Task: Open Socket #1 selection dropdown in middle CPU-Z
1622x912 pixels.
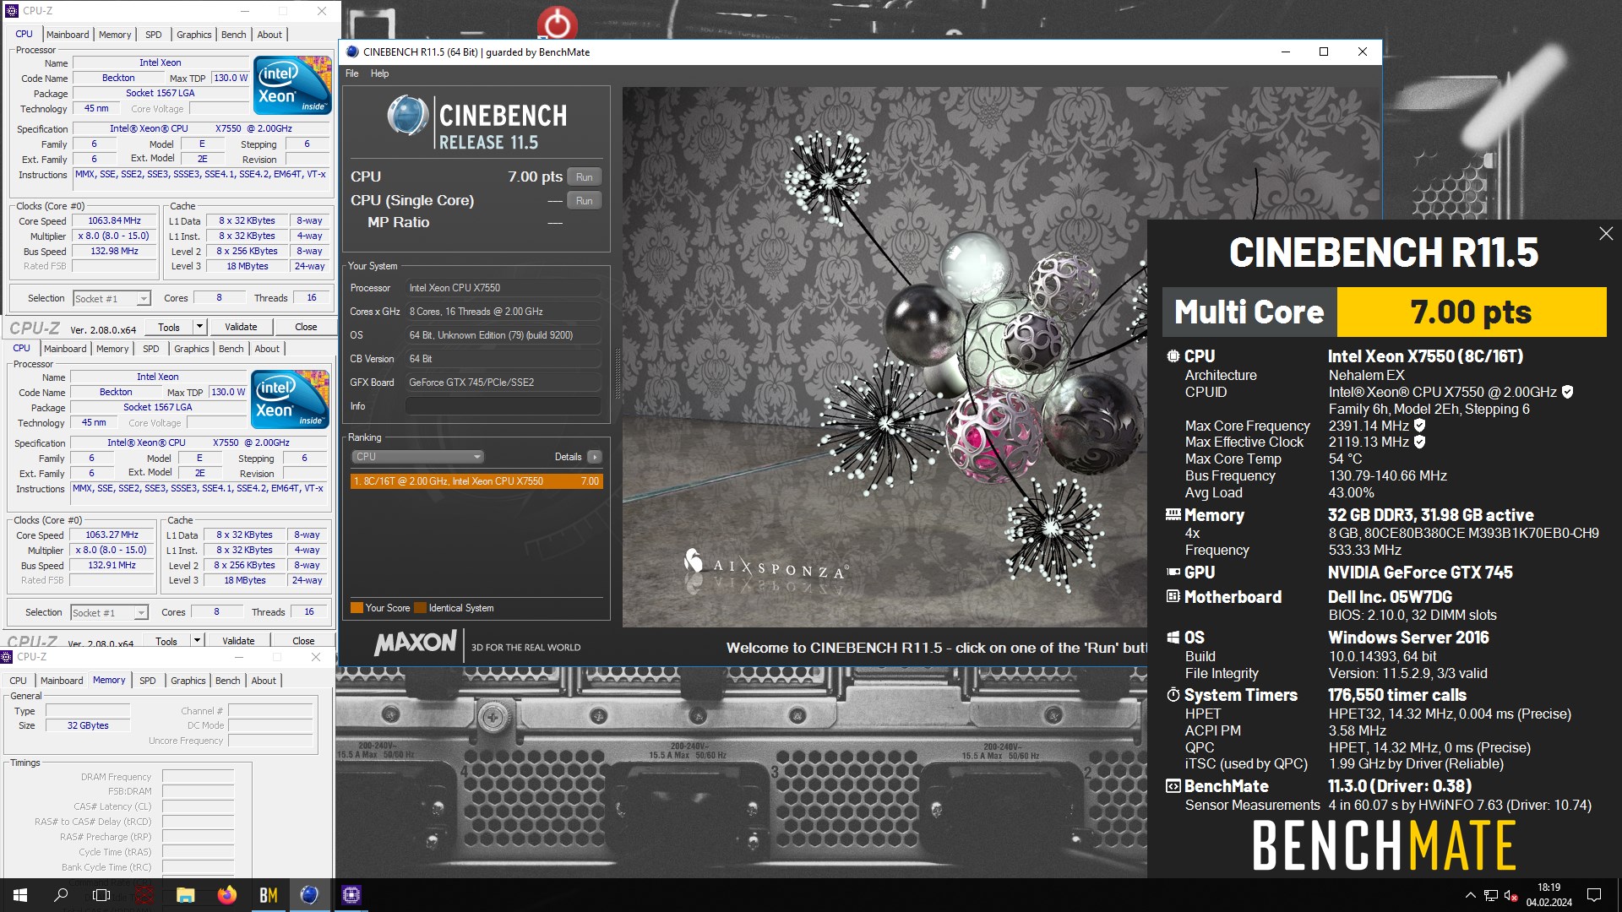Action: click(x=109, y=613)
